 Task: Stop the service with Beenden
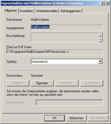click(x=42, y=83)
